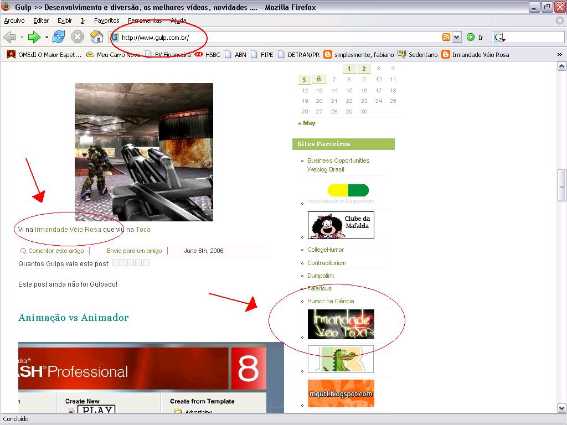Viewport: 567px width, 425px height.
Task: Click the Stop loading icon
Action: pyautogui.click(x=78, y=37)
